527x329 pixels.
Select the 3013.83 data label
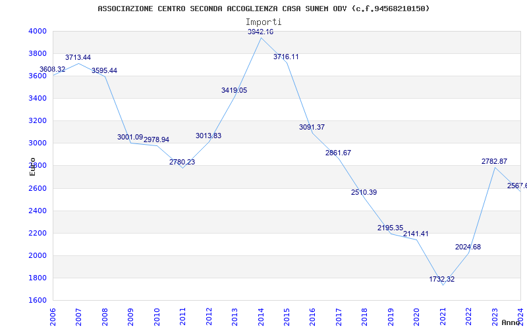point(208,136)
